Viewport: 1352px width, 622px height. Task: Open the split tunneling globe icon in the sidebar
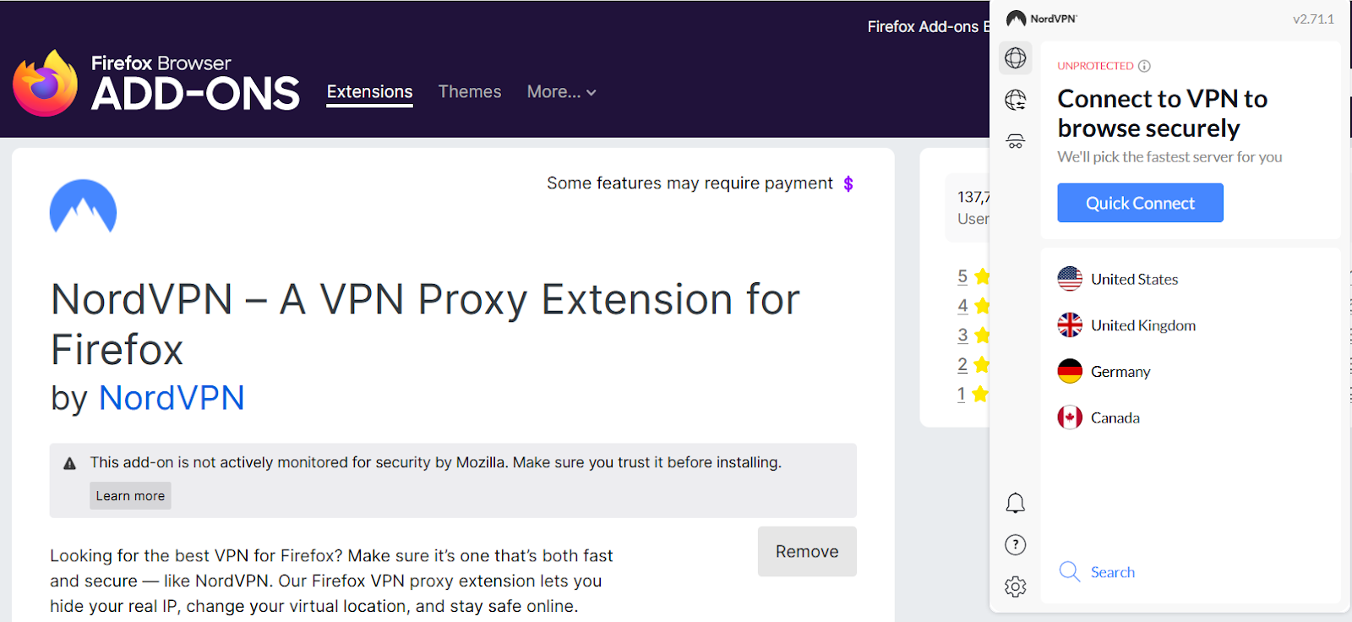point(1016,100)
